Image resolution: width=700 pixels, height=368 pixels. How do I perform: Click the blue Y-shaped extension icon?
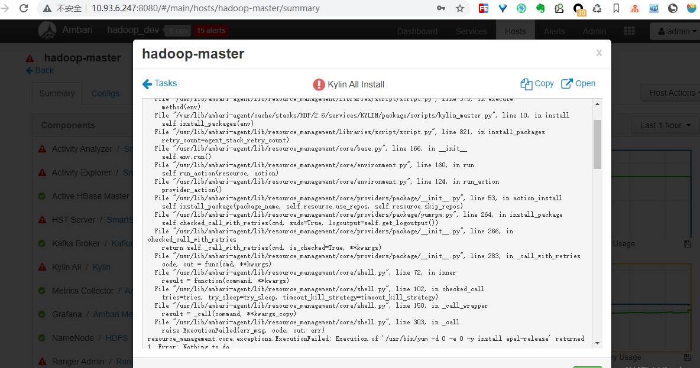[503, 8]
